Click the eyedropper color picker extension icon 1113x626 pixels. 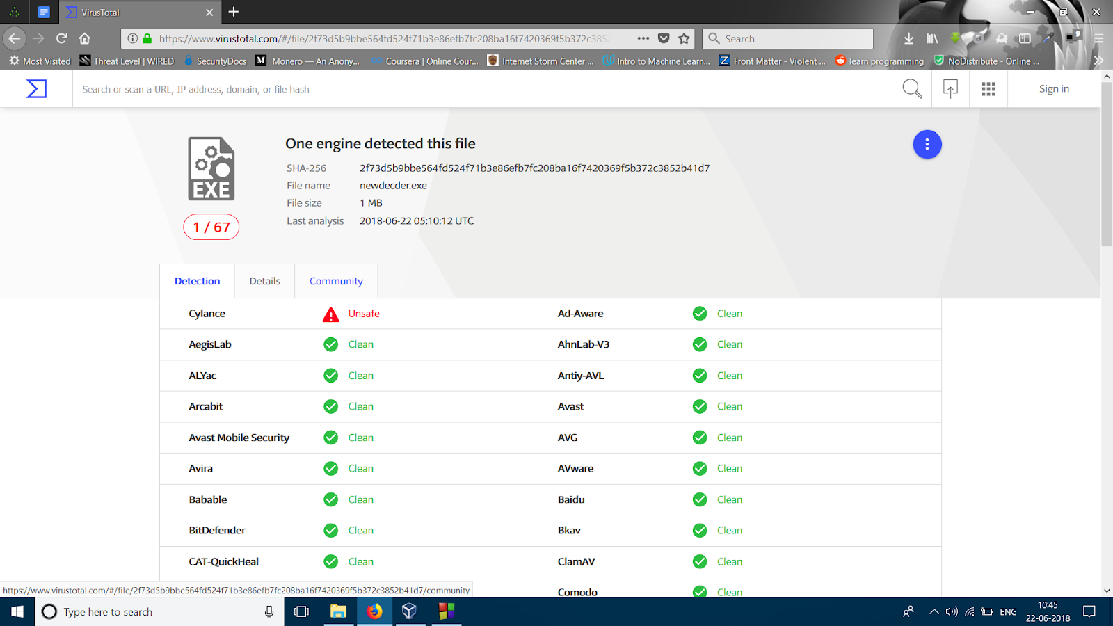tap(1048, 38)
